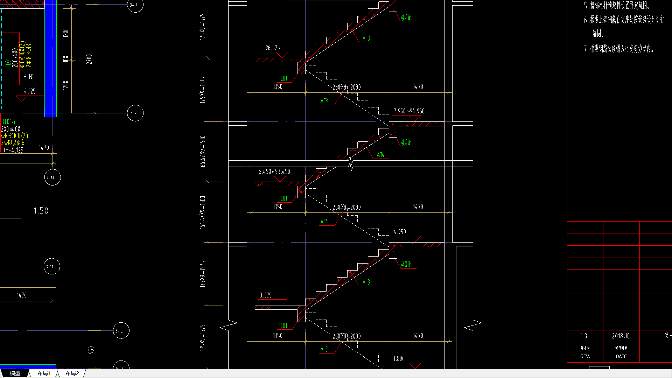Select the 3-J grid axis bubble
Image resolution: width=672 pixels, height=378 pixels.
tap(135, 5)
